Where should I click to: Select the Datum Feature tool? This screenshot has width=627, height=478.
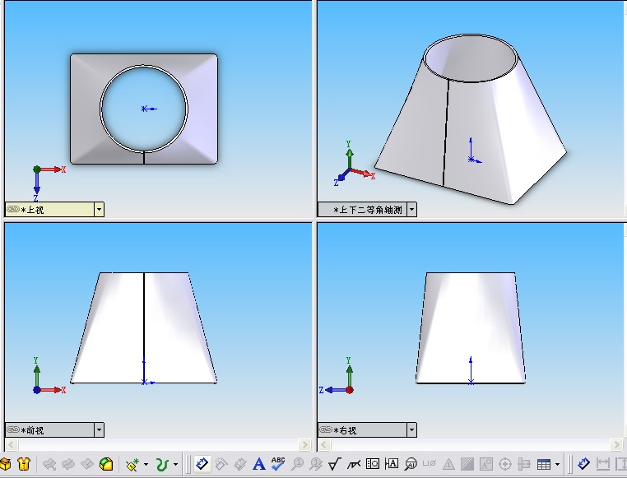392,464
